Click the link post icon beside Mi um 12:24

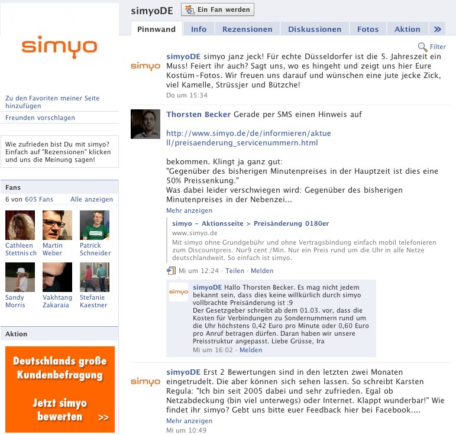(x=172, y=271)
